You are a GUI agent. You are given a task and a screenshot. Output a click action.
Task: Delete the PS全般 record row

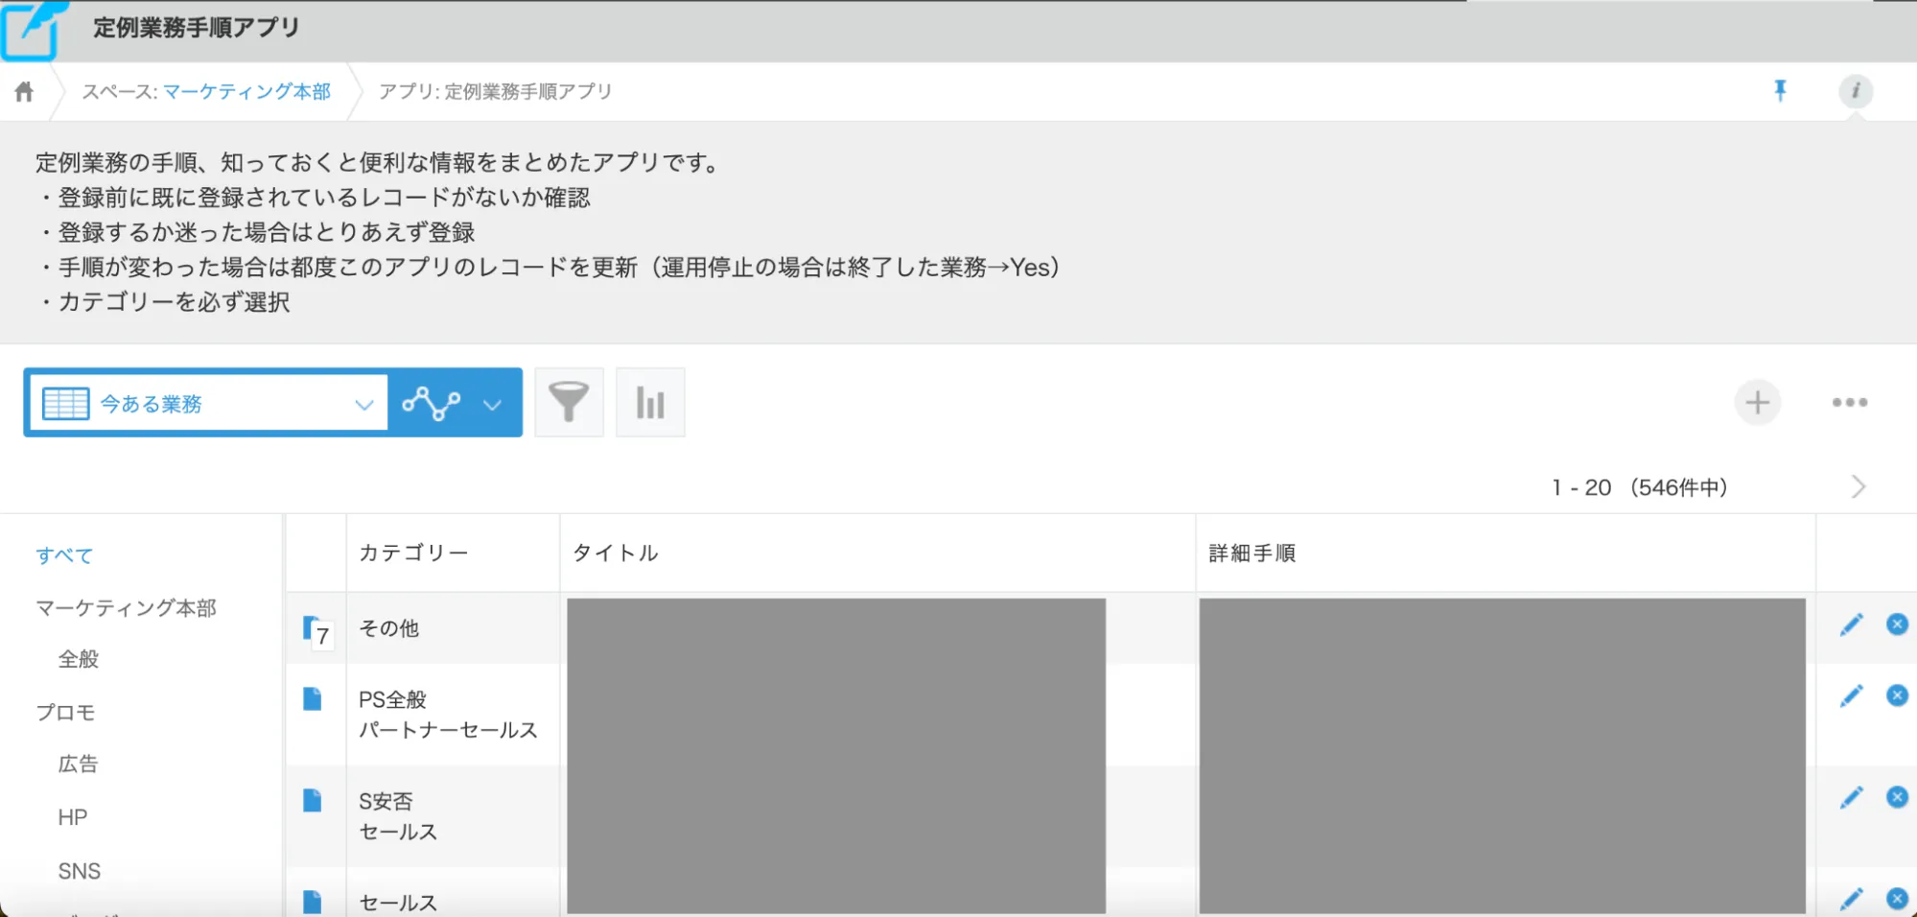[1896, 695]
